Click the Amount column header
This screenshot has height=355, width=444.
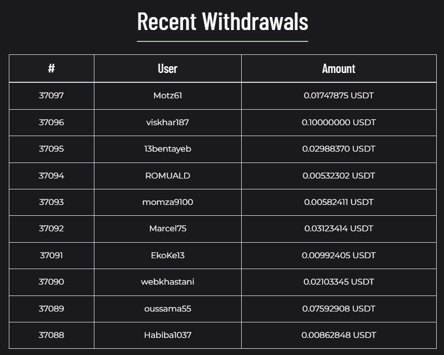pyautogui.click(x=339, y=68)
